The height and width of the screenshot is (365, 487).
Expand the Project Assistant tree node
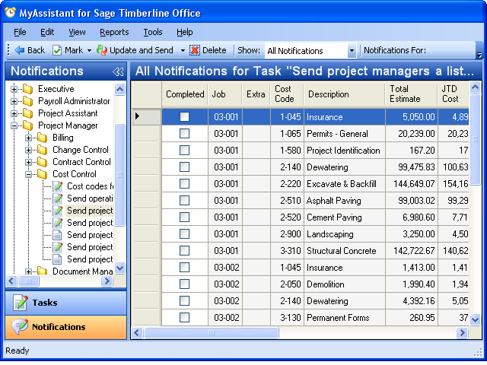[x=14, y=113]
